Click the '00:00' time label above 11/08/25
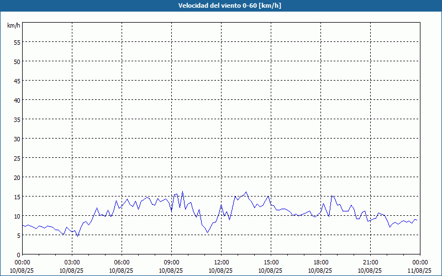442x276 pixels. [420, 263]
